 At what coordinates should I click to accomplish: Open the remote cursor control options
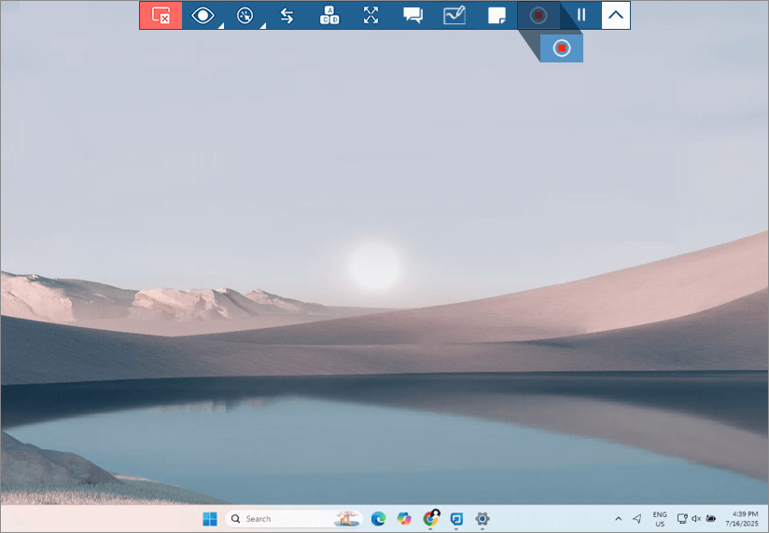(x=245, y=16)
